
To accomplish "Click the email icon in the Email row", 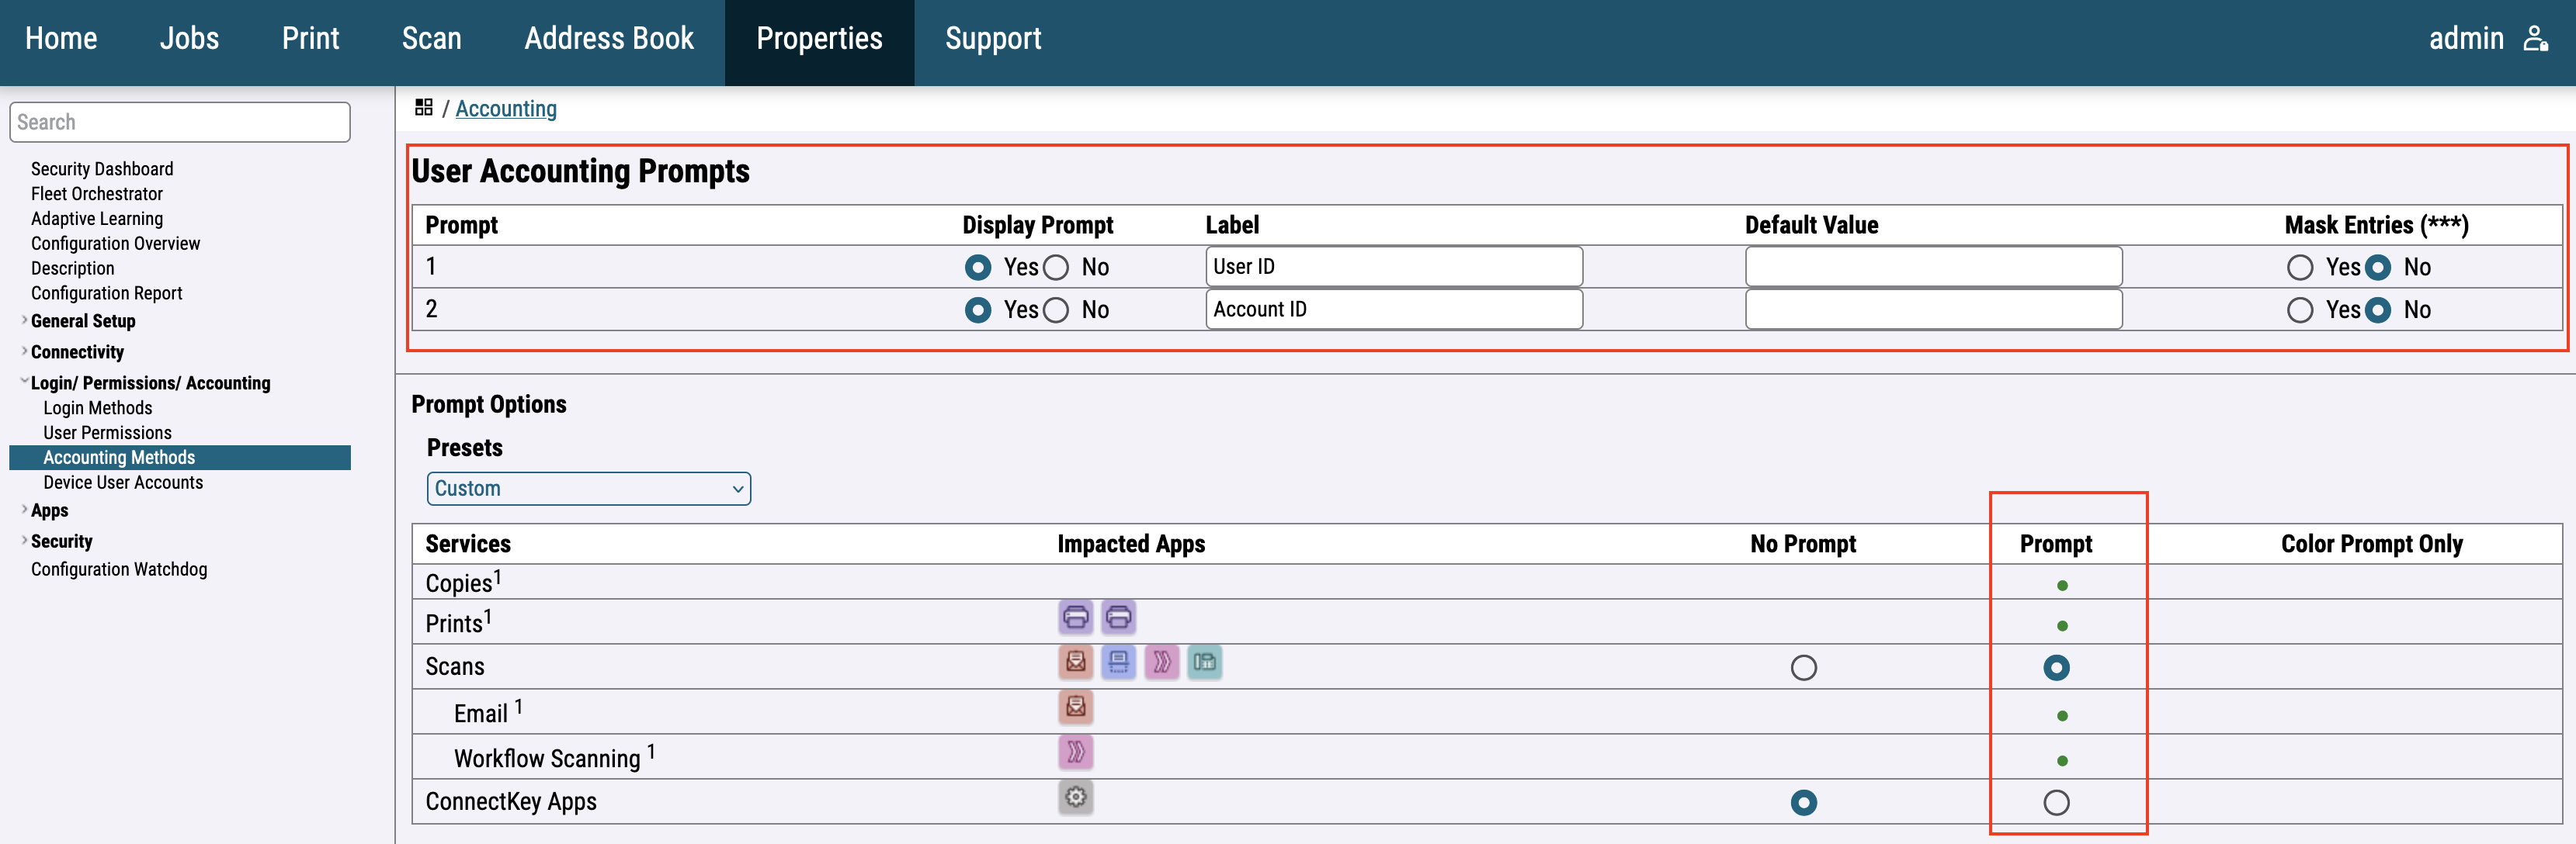I will 1075,707.
